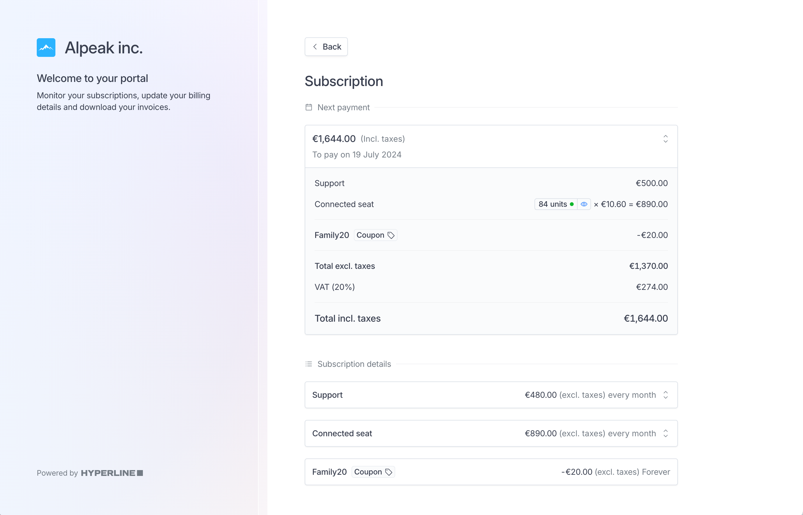Click the list icon beside Subscription details

coord(308,364)
